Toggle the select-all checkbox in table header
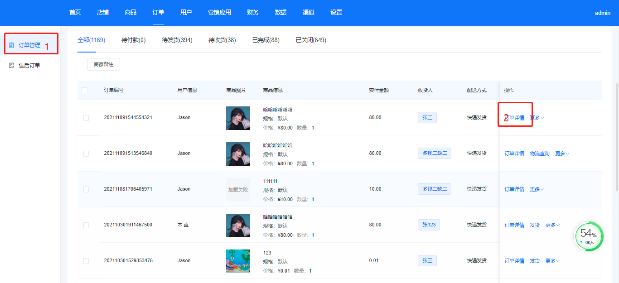The image size is (619, 283). [x=85, y=91]
